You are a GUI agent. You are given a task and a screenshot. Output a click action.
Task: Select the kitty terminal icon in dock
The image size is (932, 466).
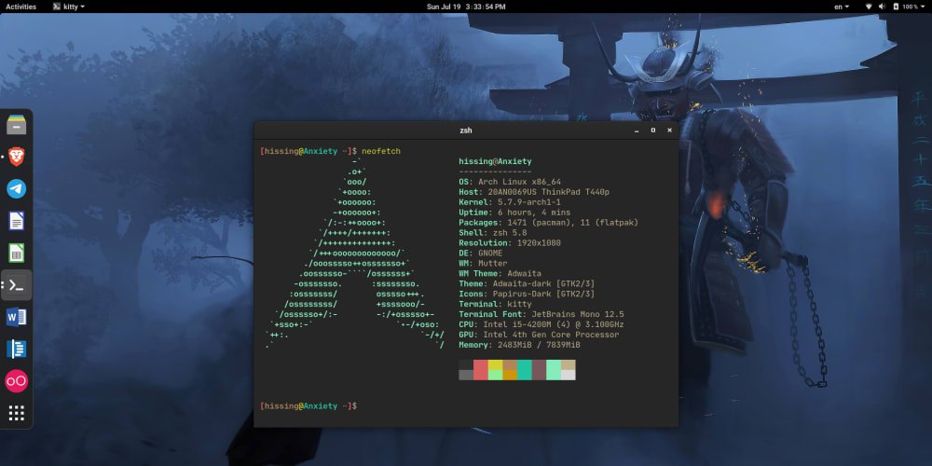tap(17, 285)
